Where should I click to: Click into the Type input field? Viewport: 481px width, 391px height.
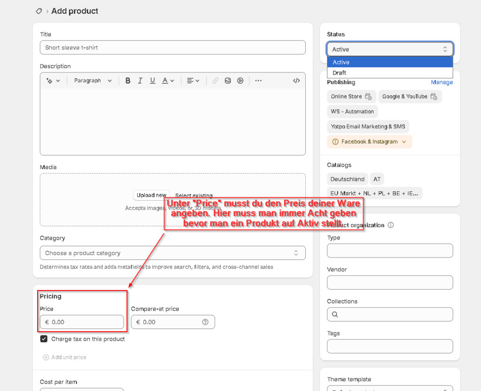390,251
